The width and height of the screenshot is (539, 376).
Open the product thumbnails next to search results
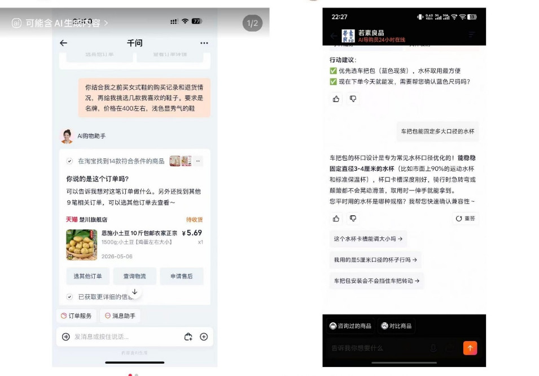coord(181,161)
